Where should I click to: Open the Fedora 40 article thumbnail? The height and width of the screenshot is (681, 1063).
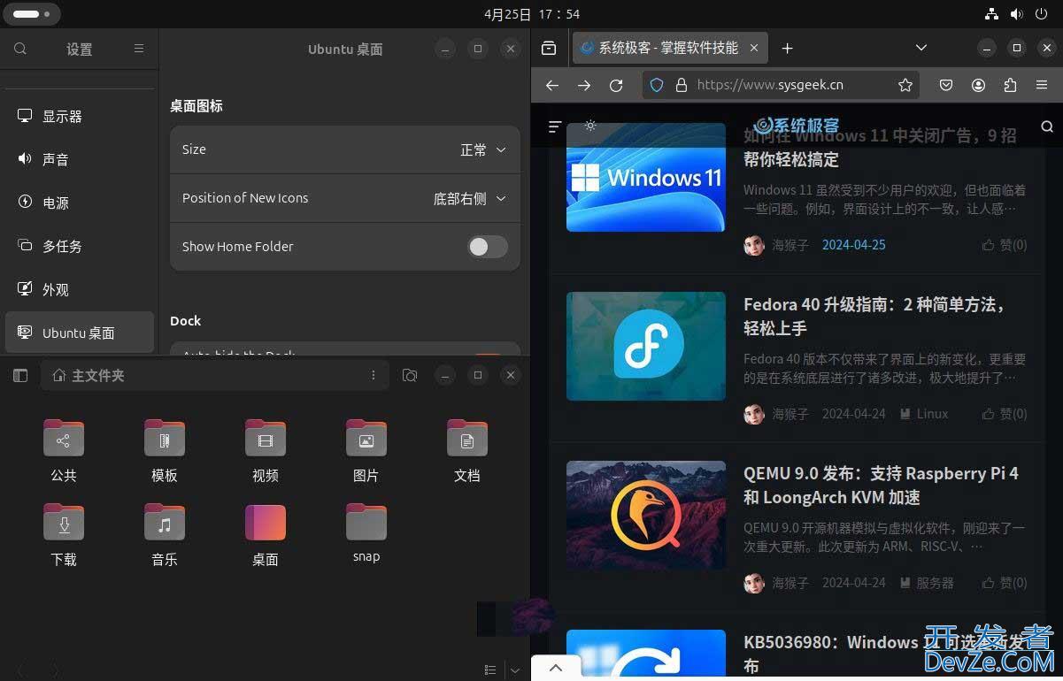coord(646,346)
